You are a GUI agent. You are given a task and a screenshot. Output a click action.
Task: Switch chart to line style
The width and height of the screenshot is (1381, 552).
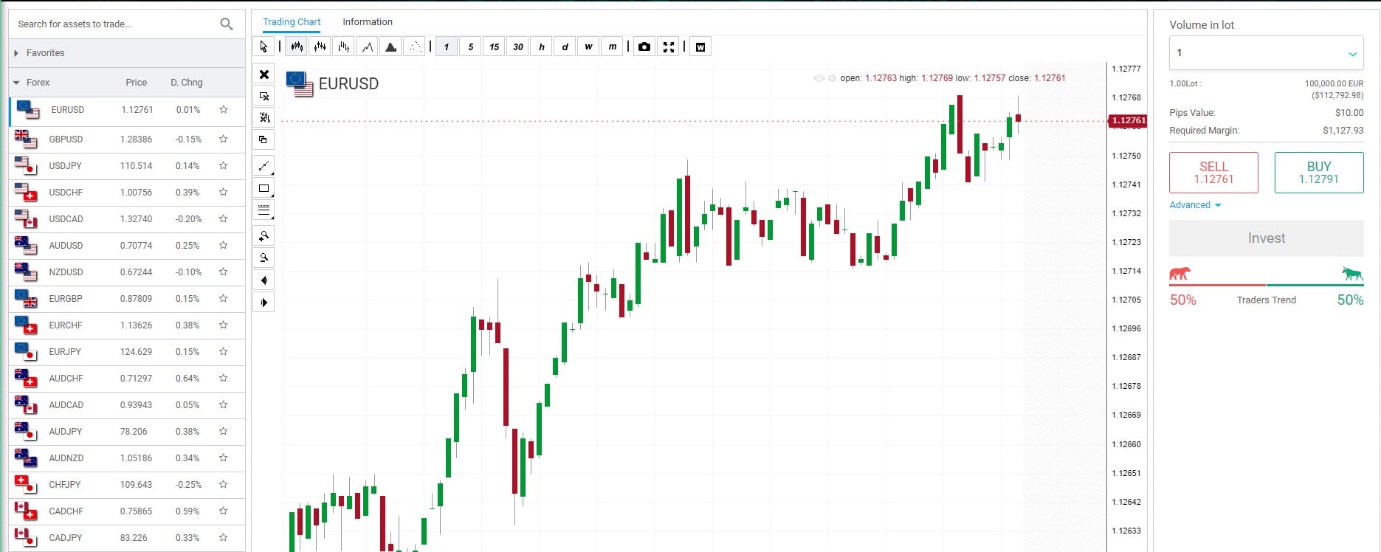pyautogui.click(x=368, y=46)
